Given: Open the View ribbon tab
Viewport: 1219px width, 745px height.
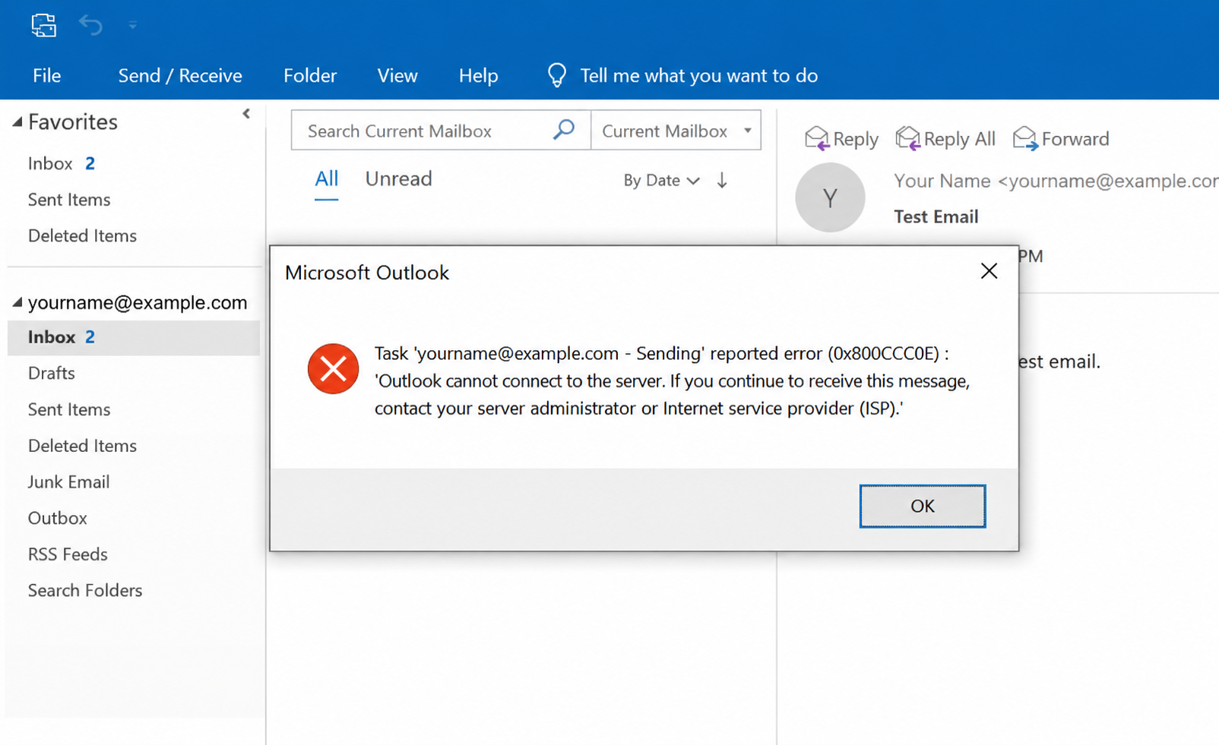Looking at the screenshot, I should coord(397,75).
